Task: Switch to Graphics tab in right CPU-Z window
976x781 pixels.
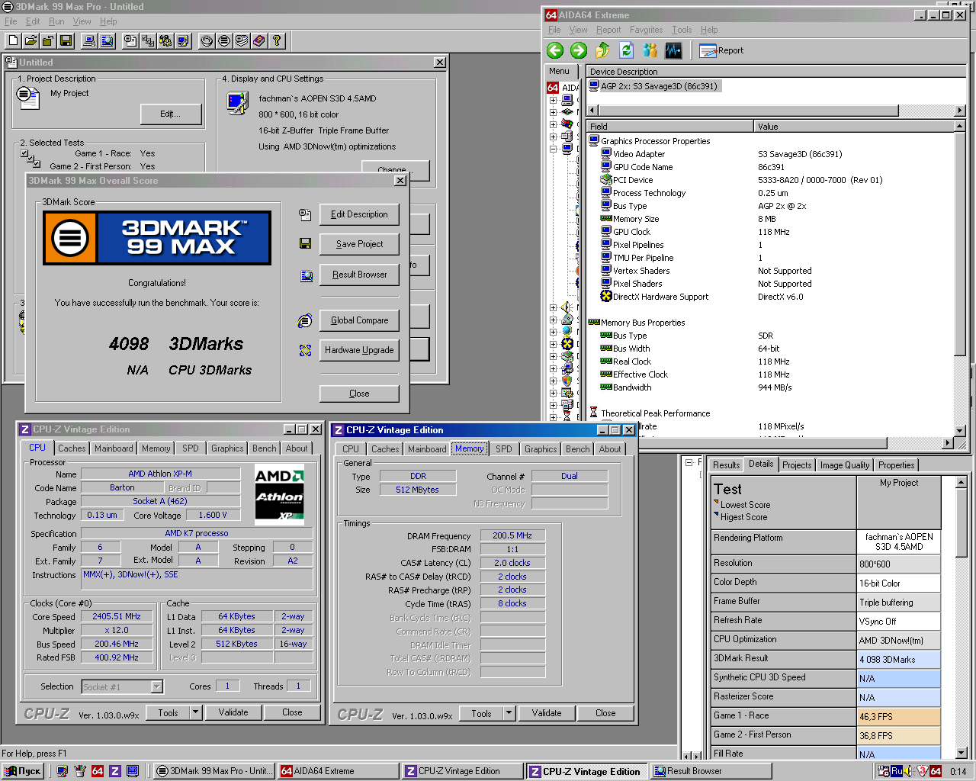Action: [x=541, y=449]
